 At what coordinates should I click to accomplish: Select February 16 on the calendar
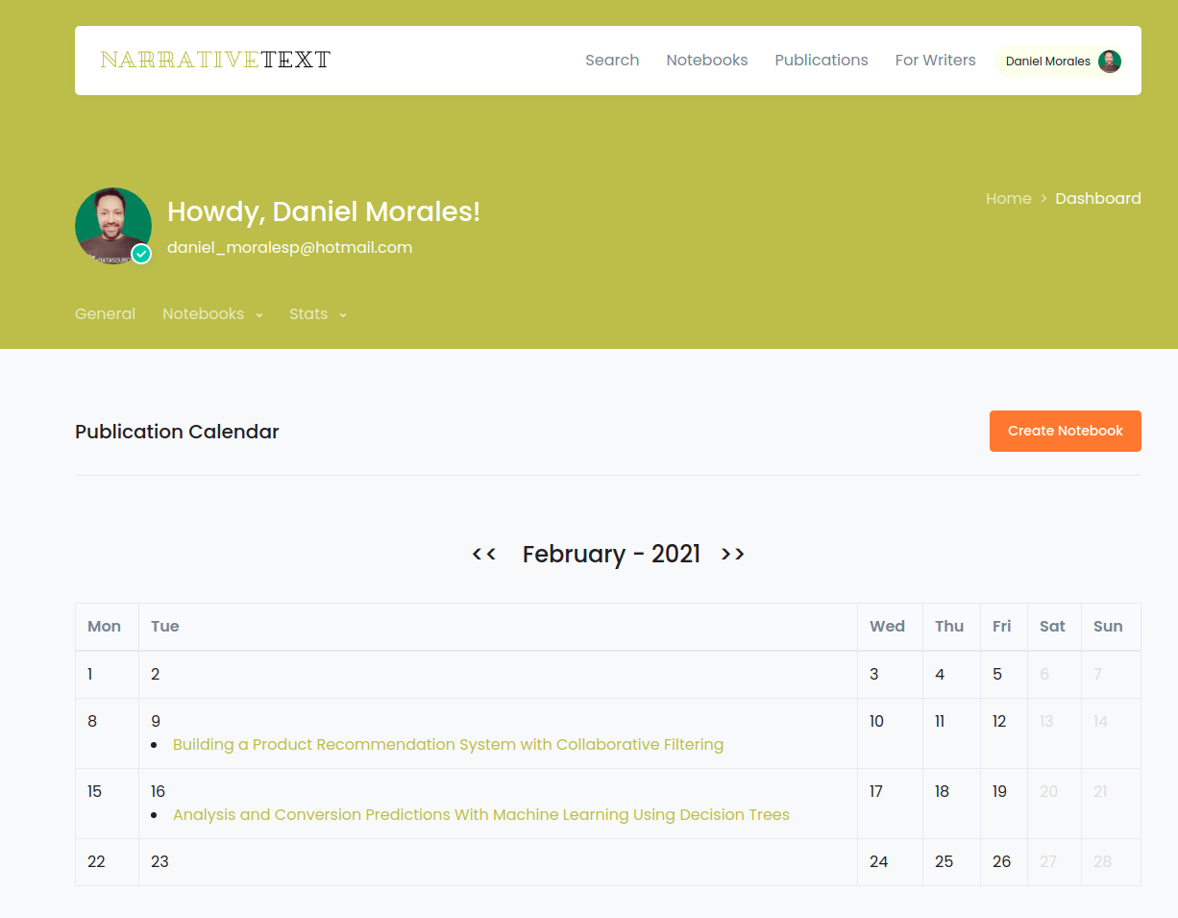point(158,791)
